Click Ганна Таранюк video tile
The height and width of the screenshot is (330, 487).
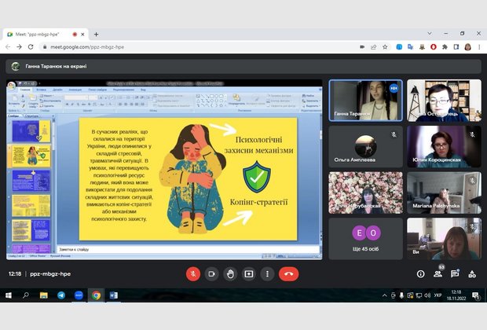[365, 100]
